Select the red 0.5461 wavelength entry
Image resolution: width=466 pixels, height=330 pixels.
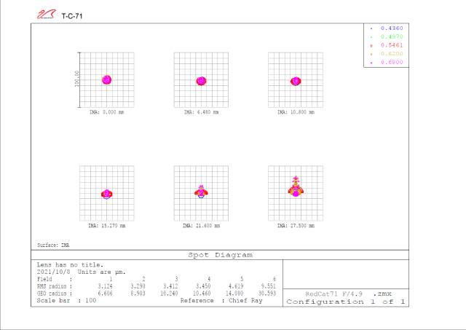pos(392,44)
